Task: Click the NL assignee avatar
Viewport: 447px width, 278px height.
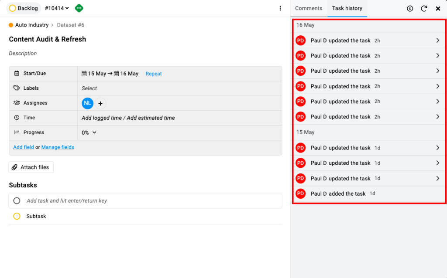Action: 87,103
